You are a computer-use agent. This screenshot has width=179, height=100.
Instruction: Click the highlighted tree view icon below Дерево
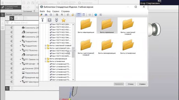coord(12,18)
